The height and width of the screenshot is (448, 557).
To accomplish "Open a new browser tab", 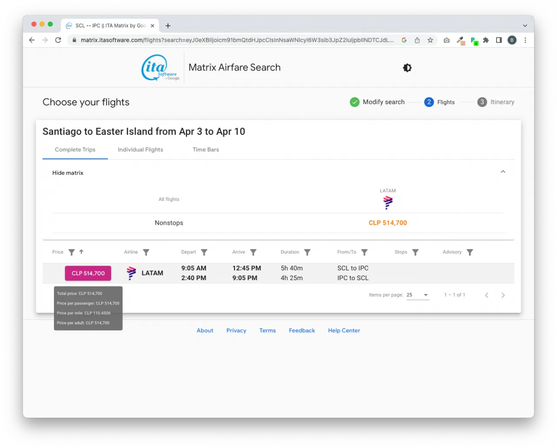I will point(168,26).
